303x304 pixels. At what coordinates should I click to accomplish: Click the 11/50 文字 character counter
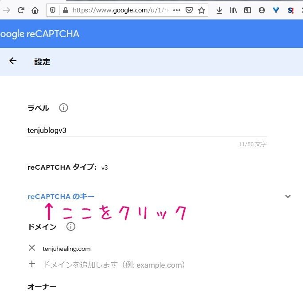point(252,144)
